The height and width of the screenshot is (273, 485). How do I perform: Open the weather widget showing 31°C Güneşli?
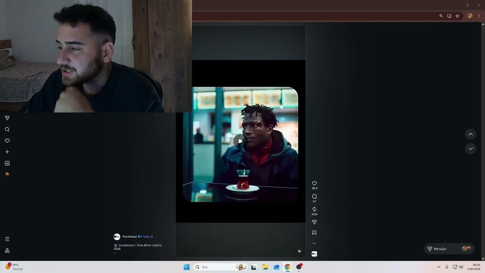[14, 267]
